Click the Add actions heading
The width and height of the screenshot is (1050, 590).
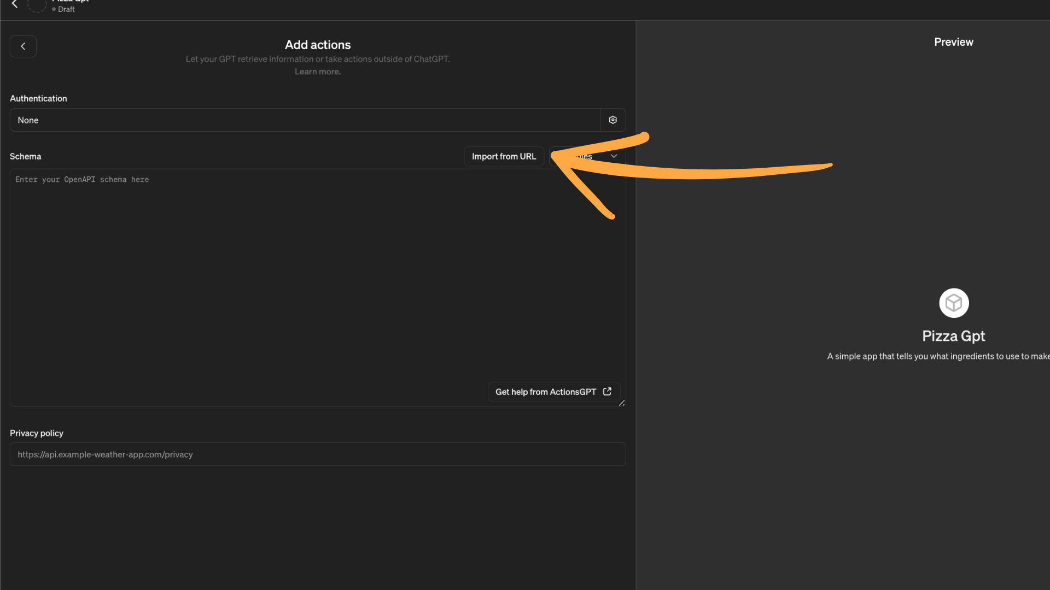[x=318, y=45]
